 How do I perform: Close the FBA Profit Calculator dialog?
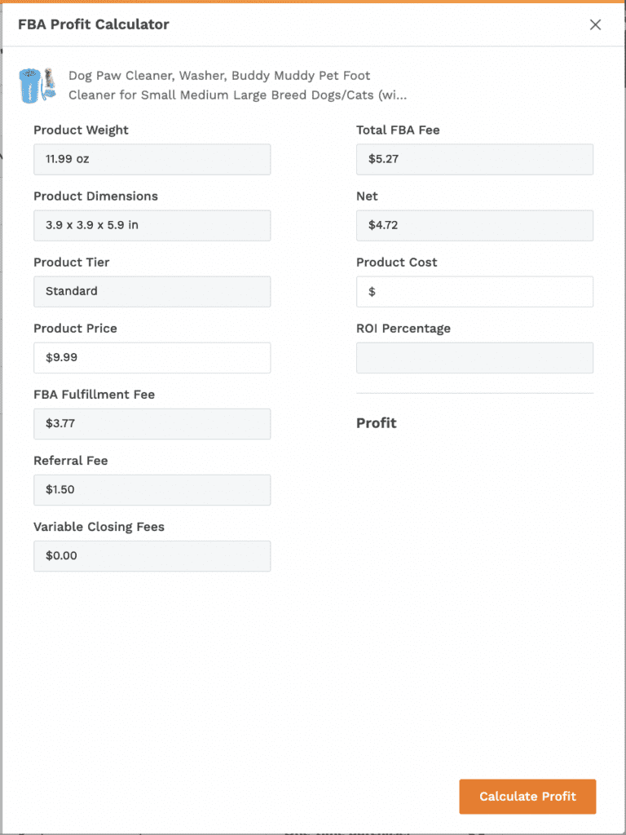click(595, 24)
